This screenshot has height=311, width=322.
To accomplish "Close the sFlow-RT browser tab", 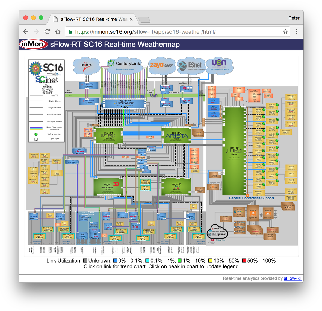I will tap(131, 19).
